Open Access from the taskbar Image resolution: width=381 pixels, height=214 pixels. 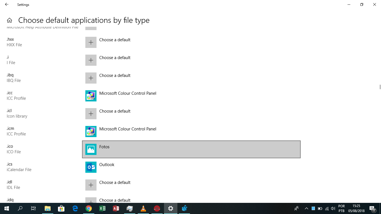click(x=116, y=208)
